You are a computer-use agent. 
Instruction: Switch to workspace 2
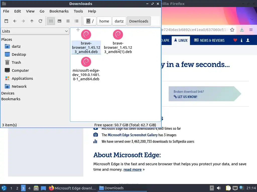[x=17, y=188]
